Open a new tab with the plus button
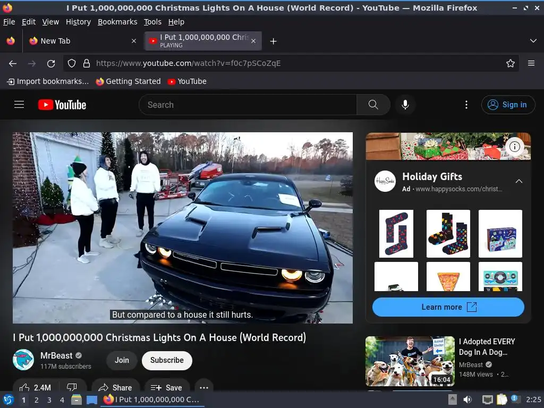Viewport: 544px width, 408px height. 274,41
